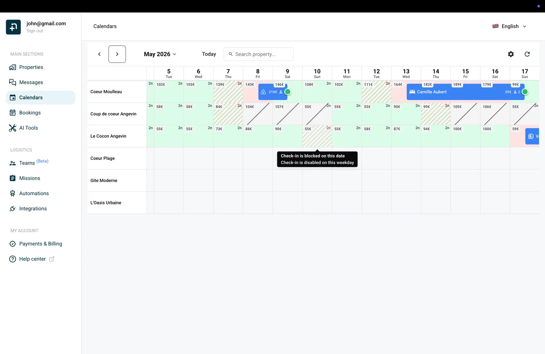
Task: Click the external link icon beside Help center
Action: click(x=52, y=259)
